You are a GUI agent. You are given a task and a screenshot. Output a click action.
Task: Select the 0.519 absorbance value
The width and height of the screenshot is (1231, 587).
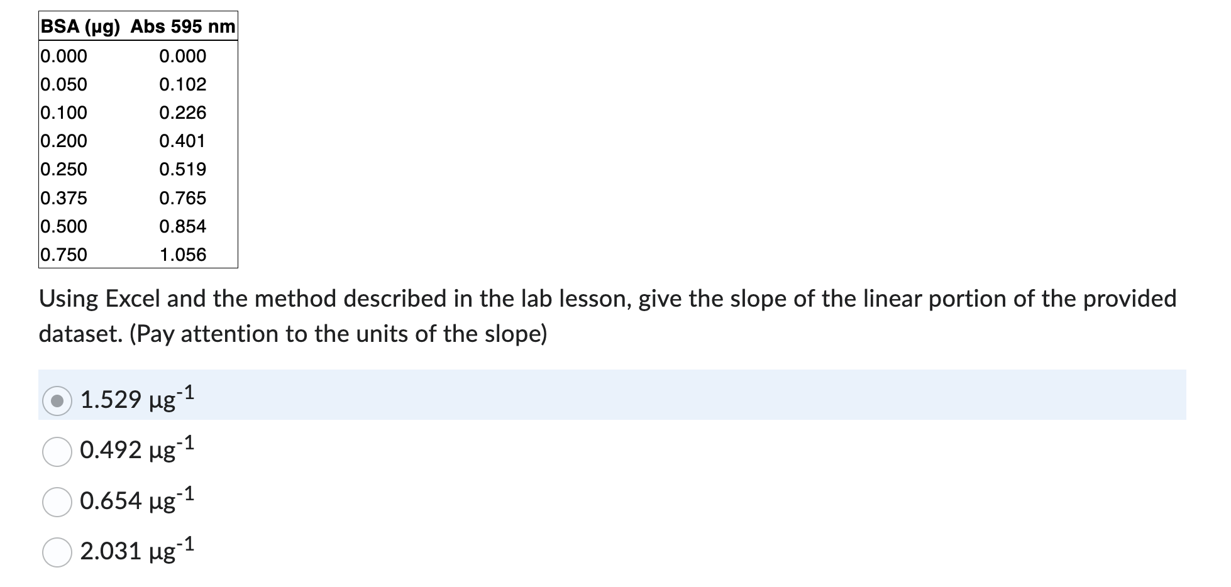183,169
